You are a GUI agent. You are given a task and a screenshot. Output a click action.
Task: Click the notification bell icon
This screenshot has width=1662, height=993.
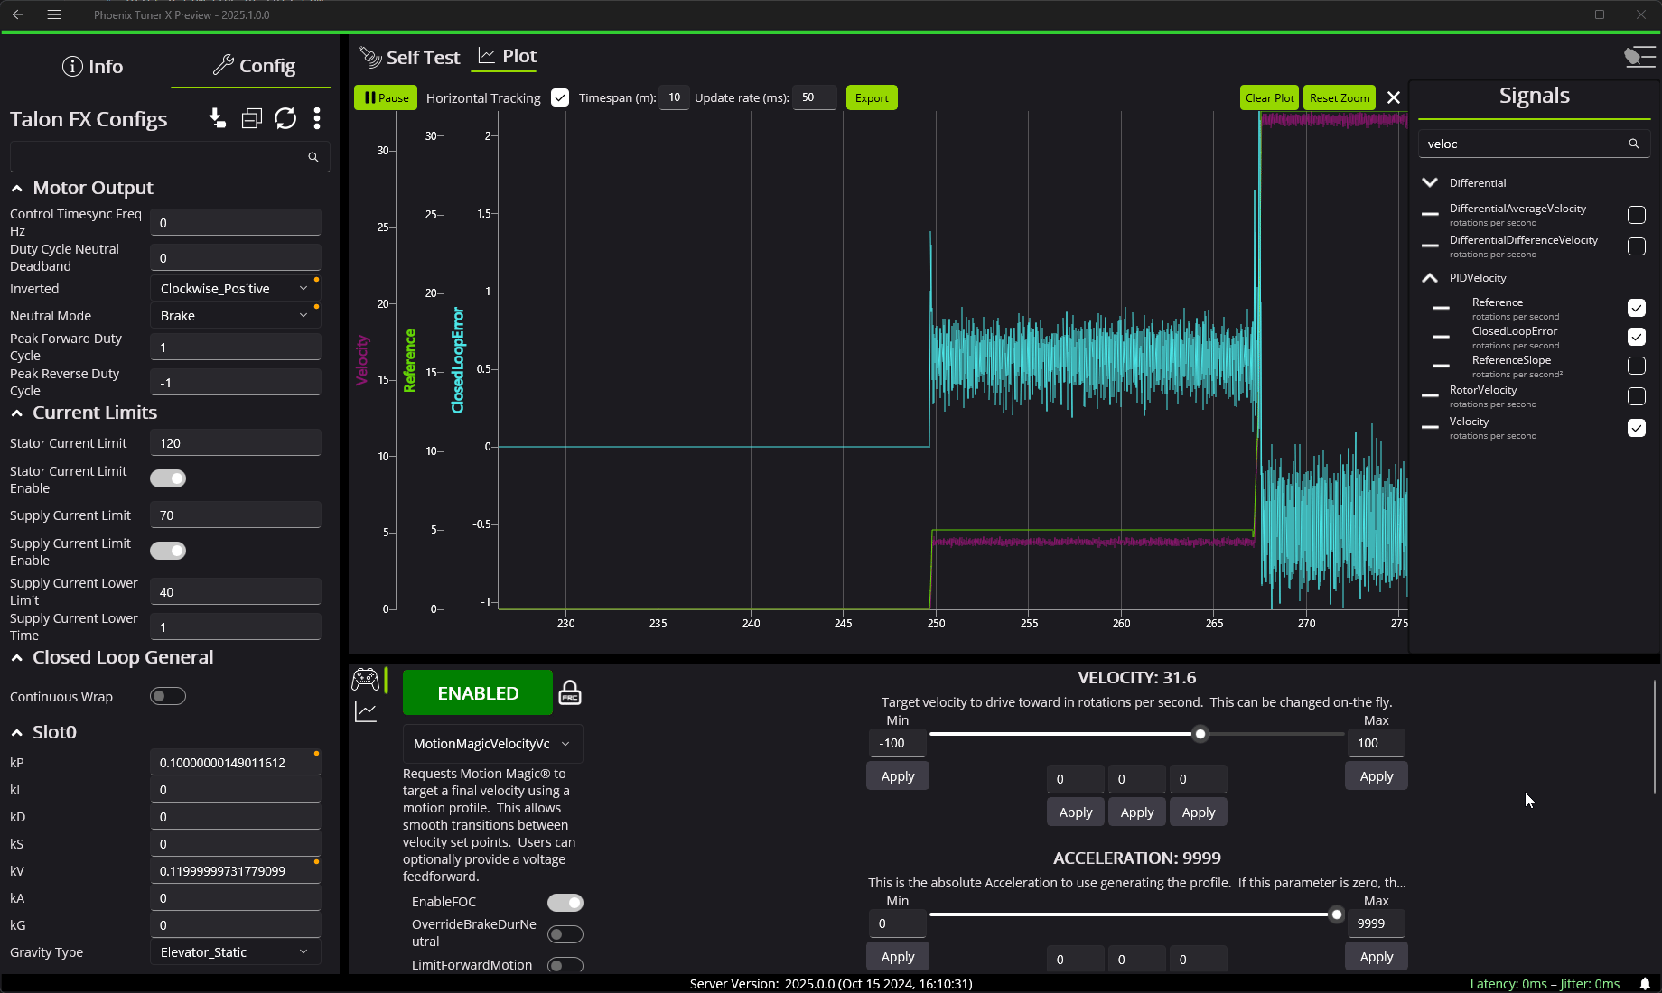click(1646, 984)
